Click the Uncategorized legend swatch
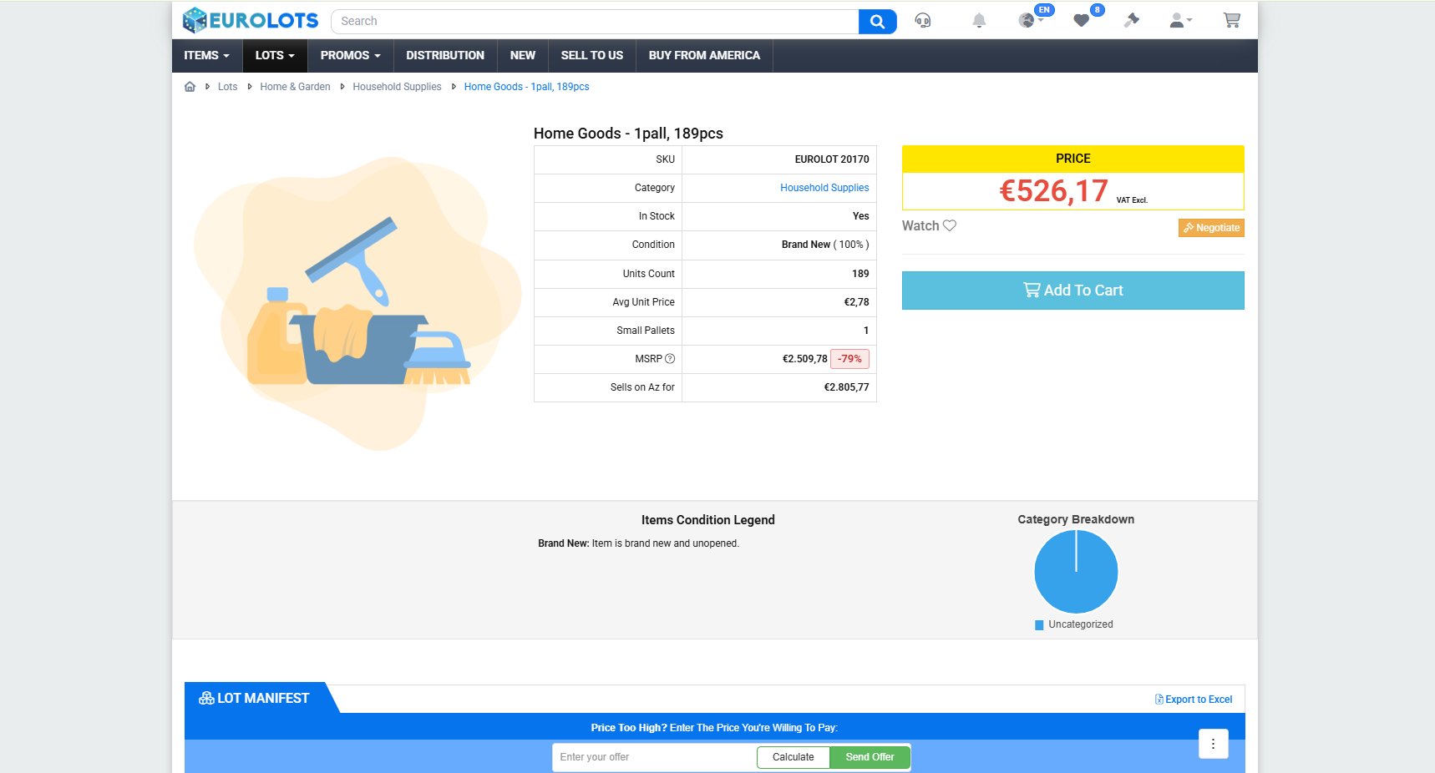Image resolution: width=1435 pixels, height=773 pixels. pyautogui.click(x=1039, y=625)
